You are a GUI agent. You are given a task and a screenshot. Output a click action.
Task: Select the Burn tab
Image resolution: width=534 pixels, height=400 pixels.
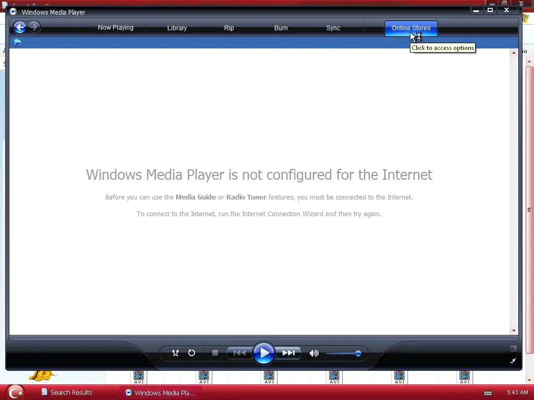tap(281, 28)
